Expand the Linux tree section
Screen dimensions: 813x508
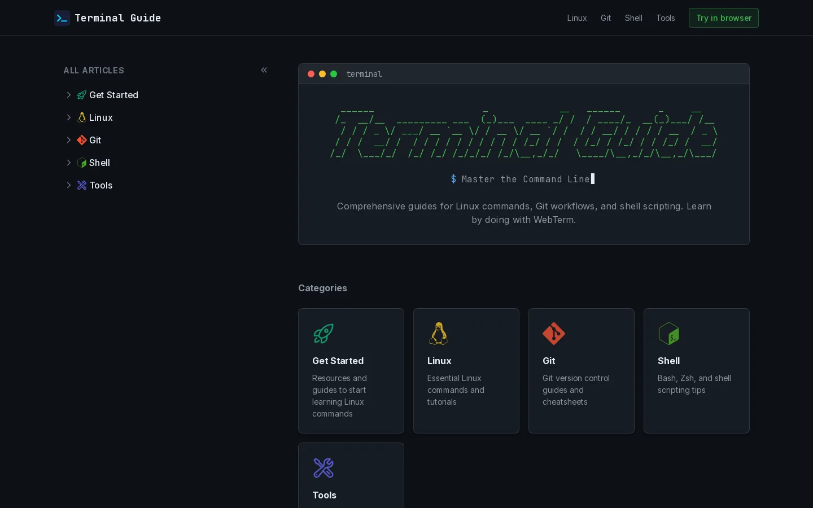[69, 117]
